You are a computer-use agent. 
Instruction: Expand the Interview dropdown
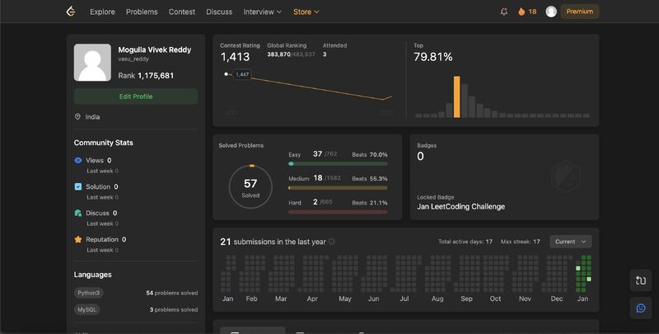tap(262, 12)
